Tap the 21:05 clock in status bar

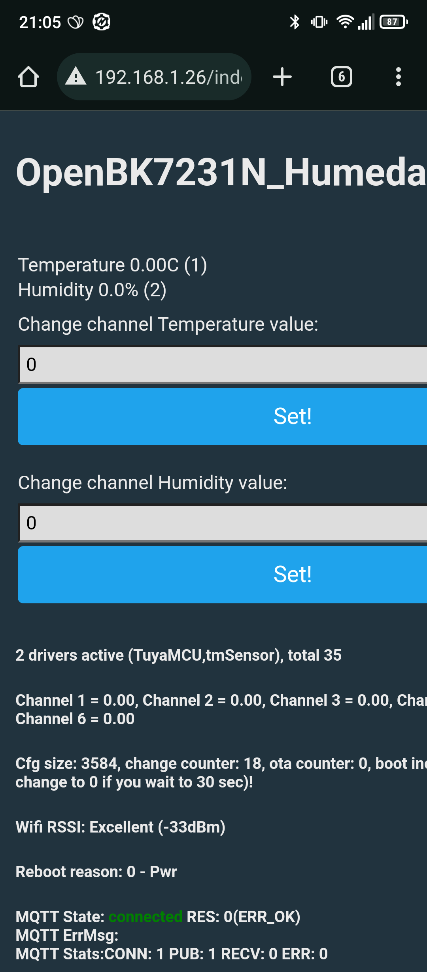40,23
